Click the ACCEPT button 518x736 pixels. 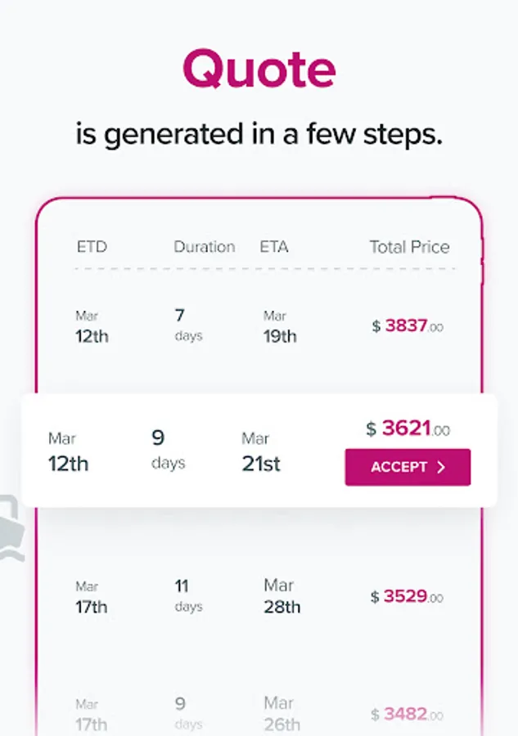(408, 467)
